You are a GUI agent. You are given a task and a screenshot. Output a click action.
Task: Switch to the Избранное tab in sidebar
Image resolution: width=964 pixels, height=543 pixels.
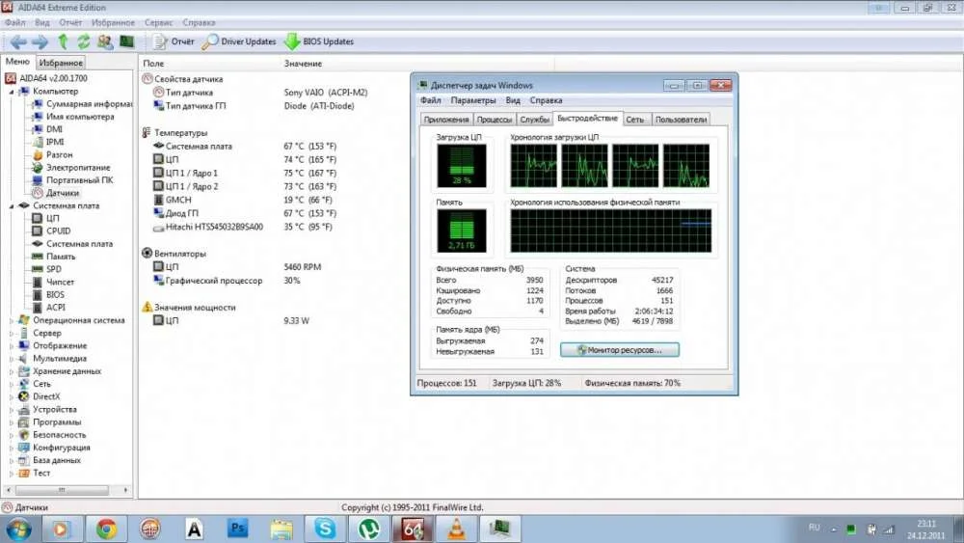(60, 63)
